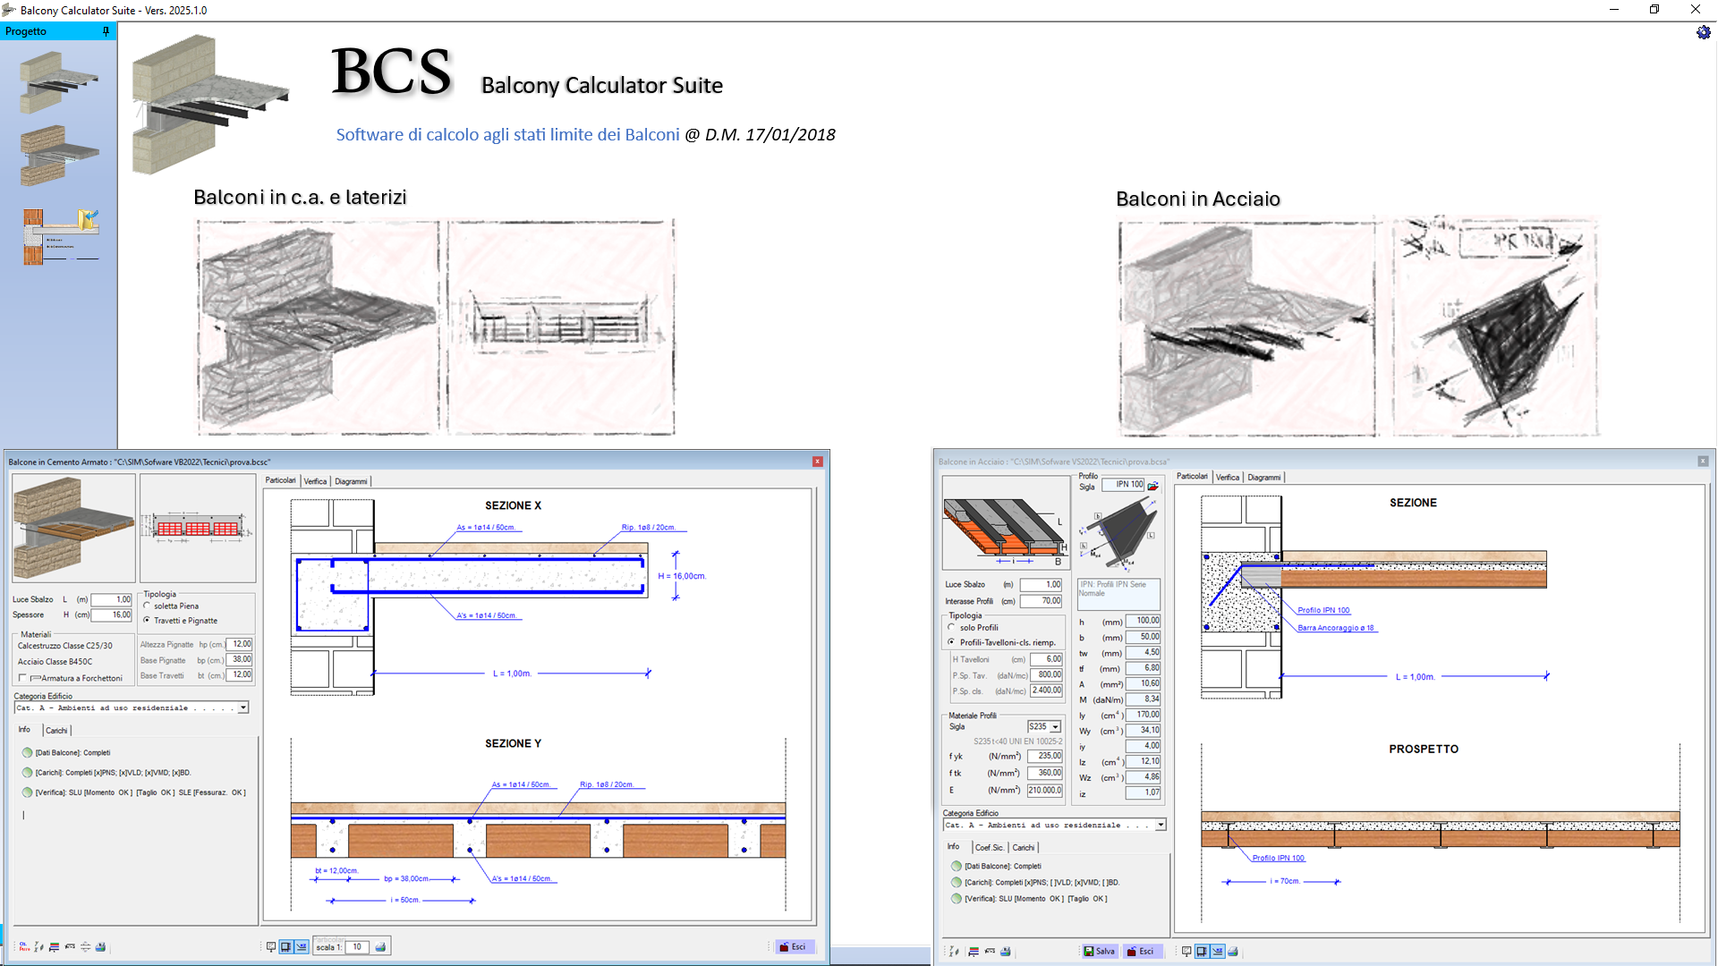This screenshot has width=1718, height=966.
Task: Switch to Diagrammi tab in steel window
Action: click(x=1263, y=478)
